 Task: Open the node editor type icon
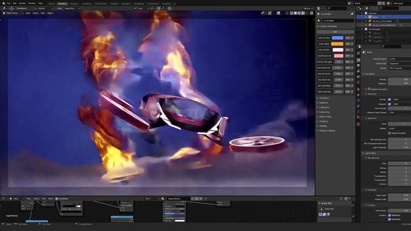4,199
